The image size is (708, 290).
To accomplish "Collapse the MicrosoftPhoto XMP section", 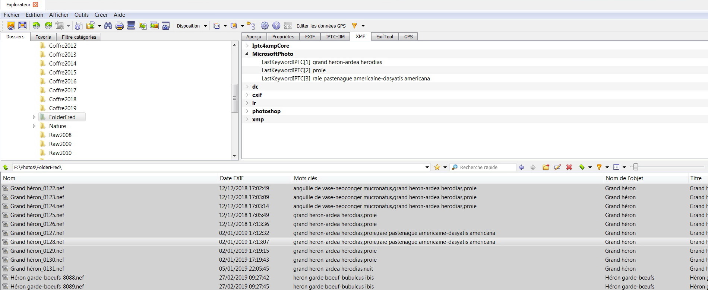I will pos(247,54).
